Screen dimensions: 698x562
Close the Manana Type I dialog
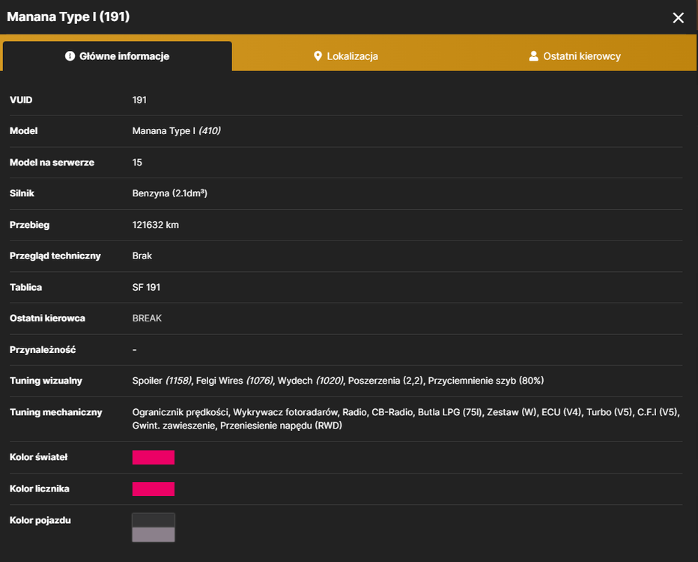click(x=678, y=18)
